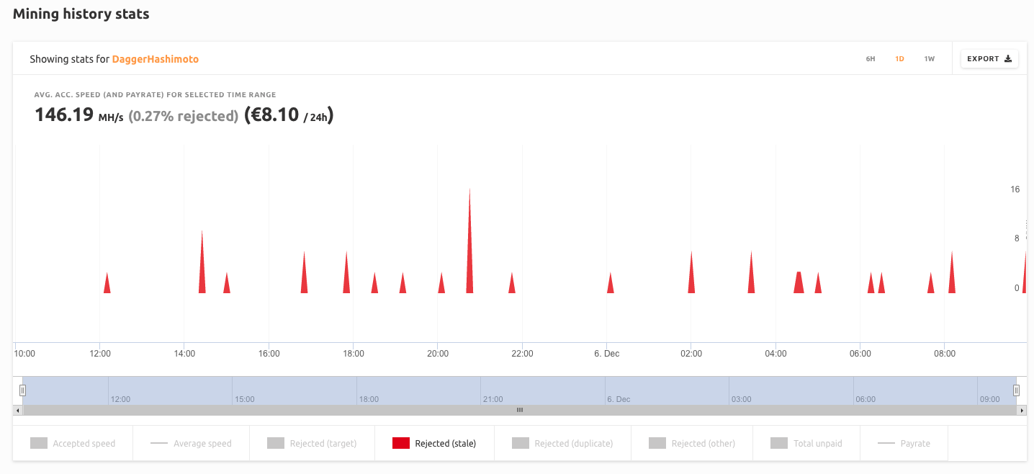The image size is (1034, 474).
Task: Toggle the Payrate legend line
Action: click(x=904, y=444)
